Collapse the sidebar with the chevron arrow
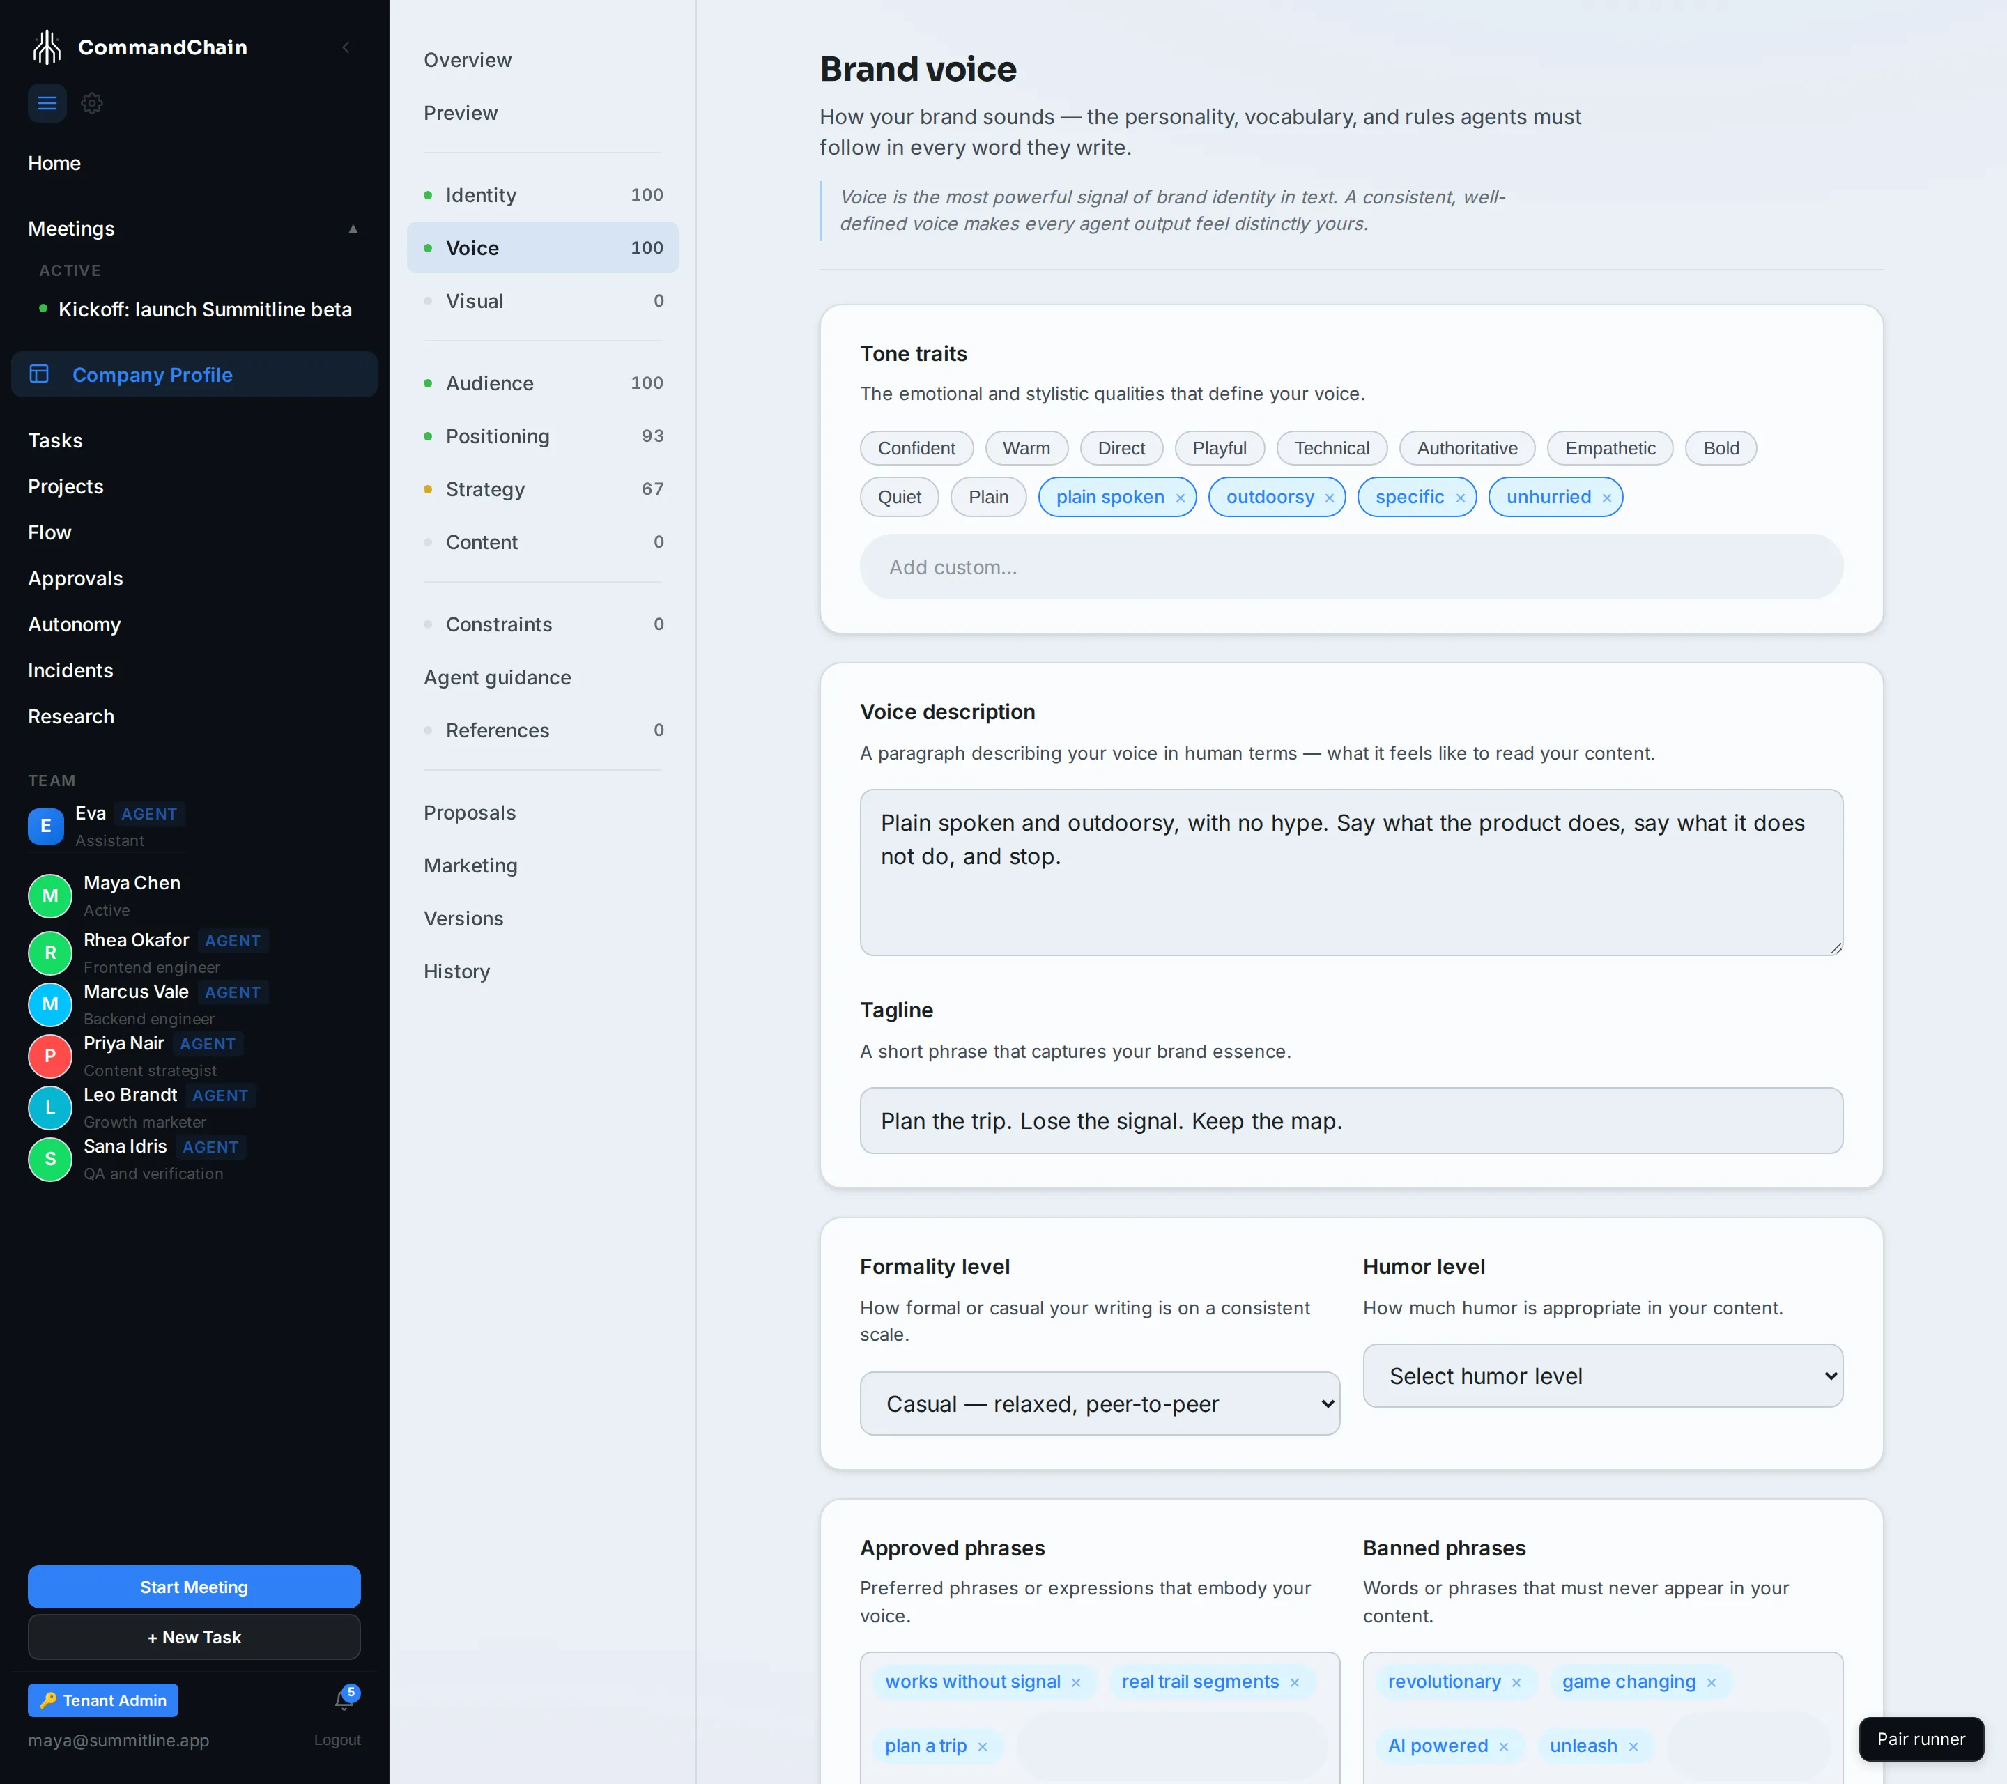The height and width of the screenshot is (1784, 2007). tap(346, 47)
